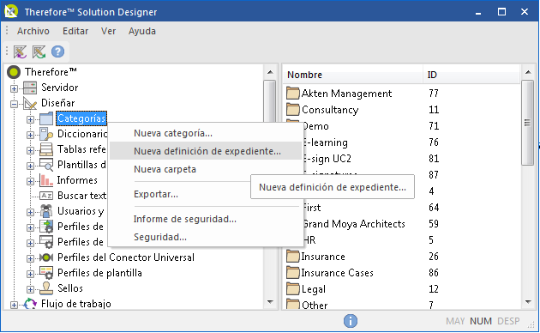
Task: Choose Informe de seguridad... menu entry
Action: tap(206, 219)
